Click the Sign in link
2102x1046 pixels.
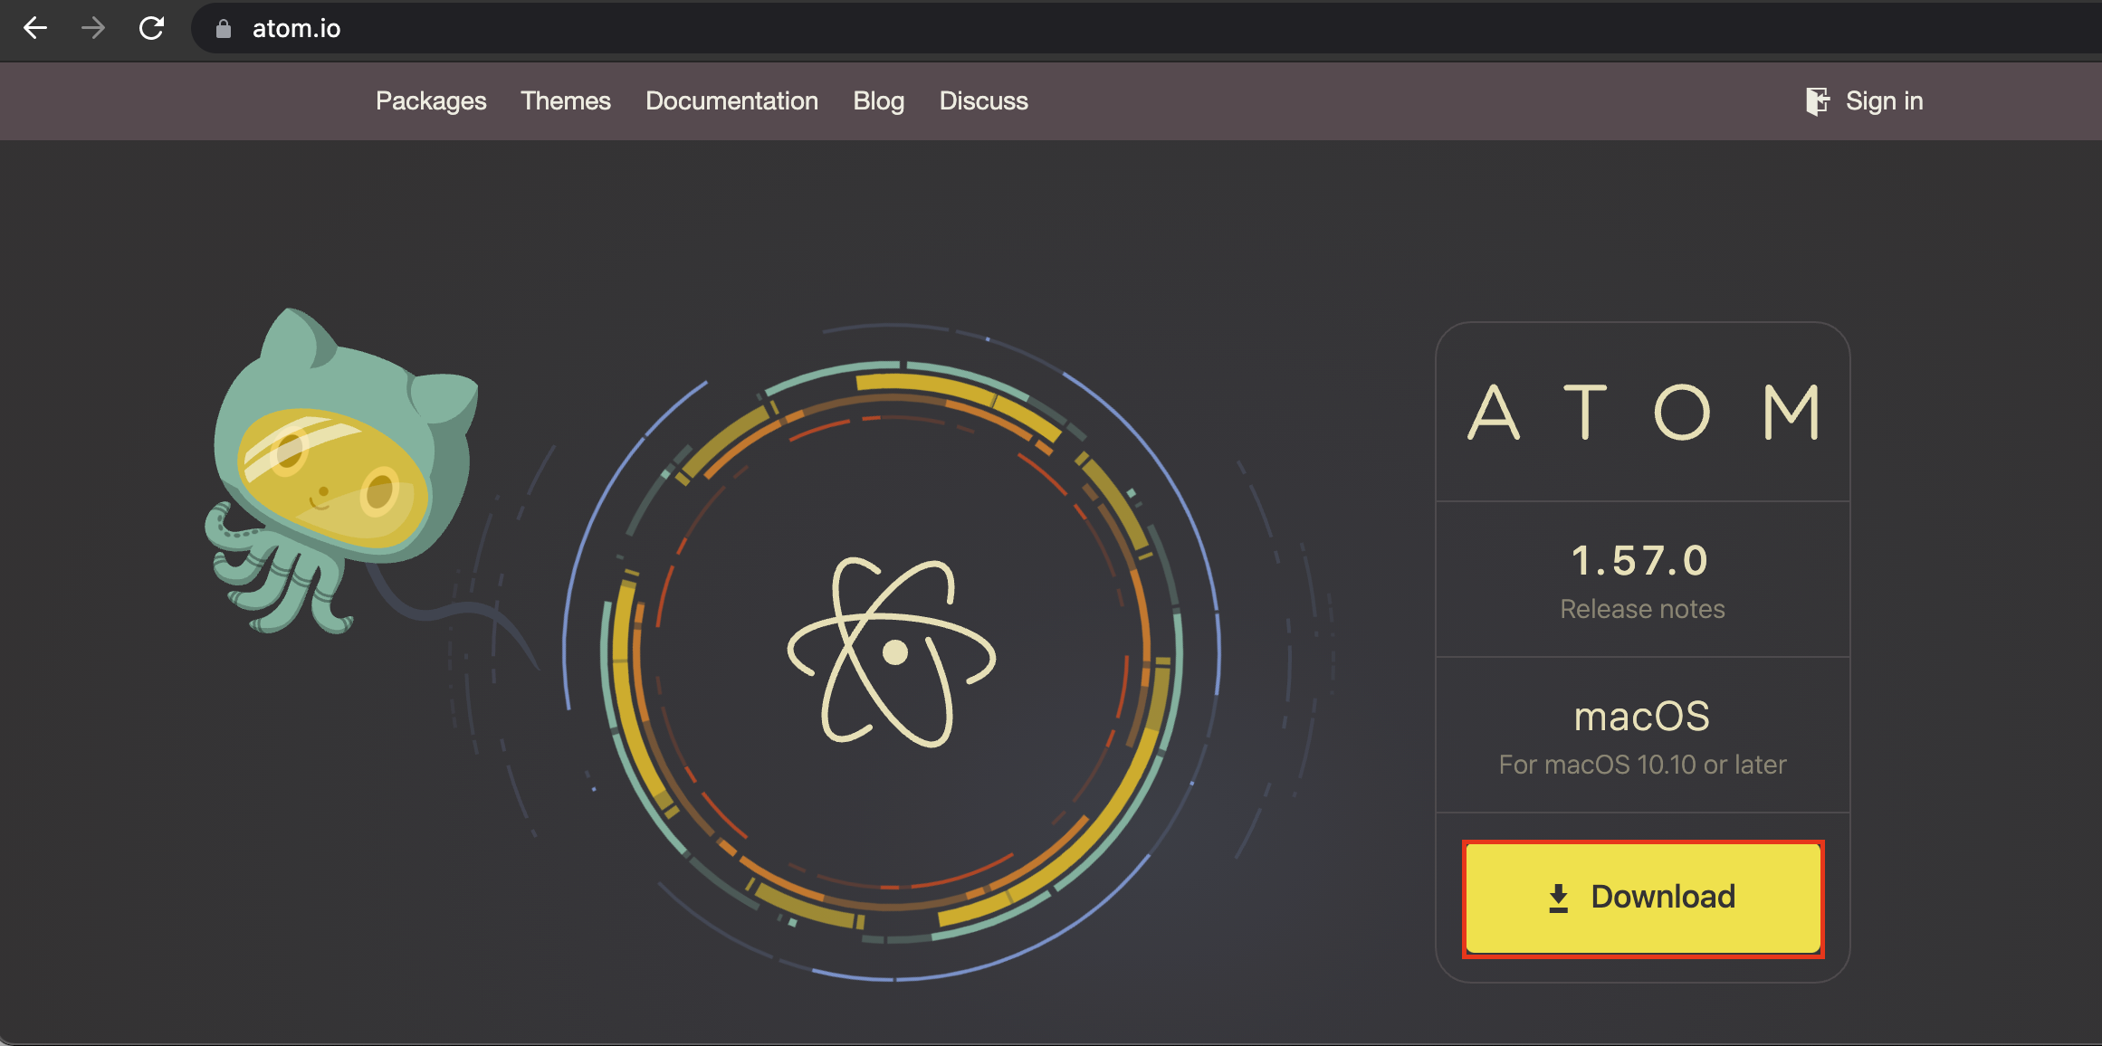point(1884,100)
